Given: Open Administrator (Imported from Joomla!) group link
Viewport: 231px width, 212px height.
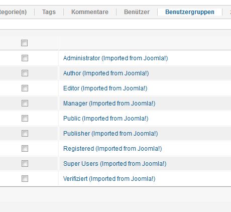Looking at the screenshot, I should [115, 58].
